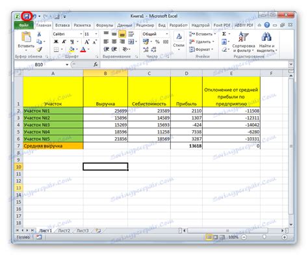Viewport: 308px width, 255px height.
Task: Click the fx insert function icon
Action: pos(96,64)
